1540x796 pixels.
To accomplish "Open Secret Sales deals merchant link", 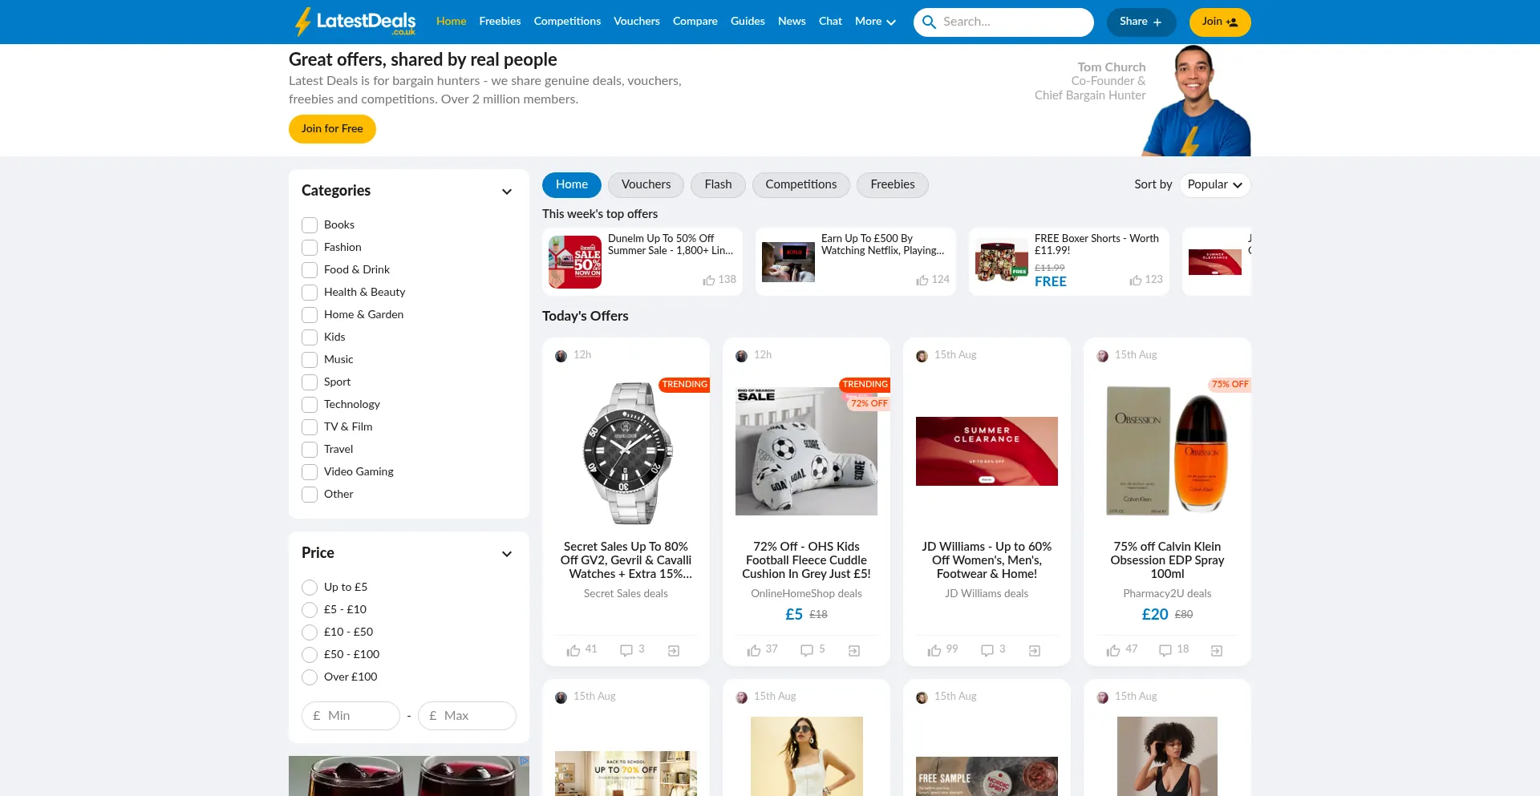I will (626, 594).
